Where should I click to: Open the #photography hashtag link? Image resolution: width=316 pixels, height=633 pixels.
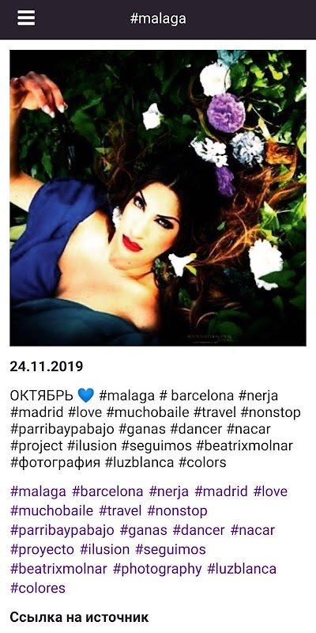157,569
